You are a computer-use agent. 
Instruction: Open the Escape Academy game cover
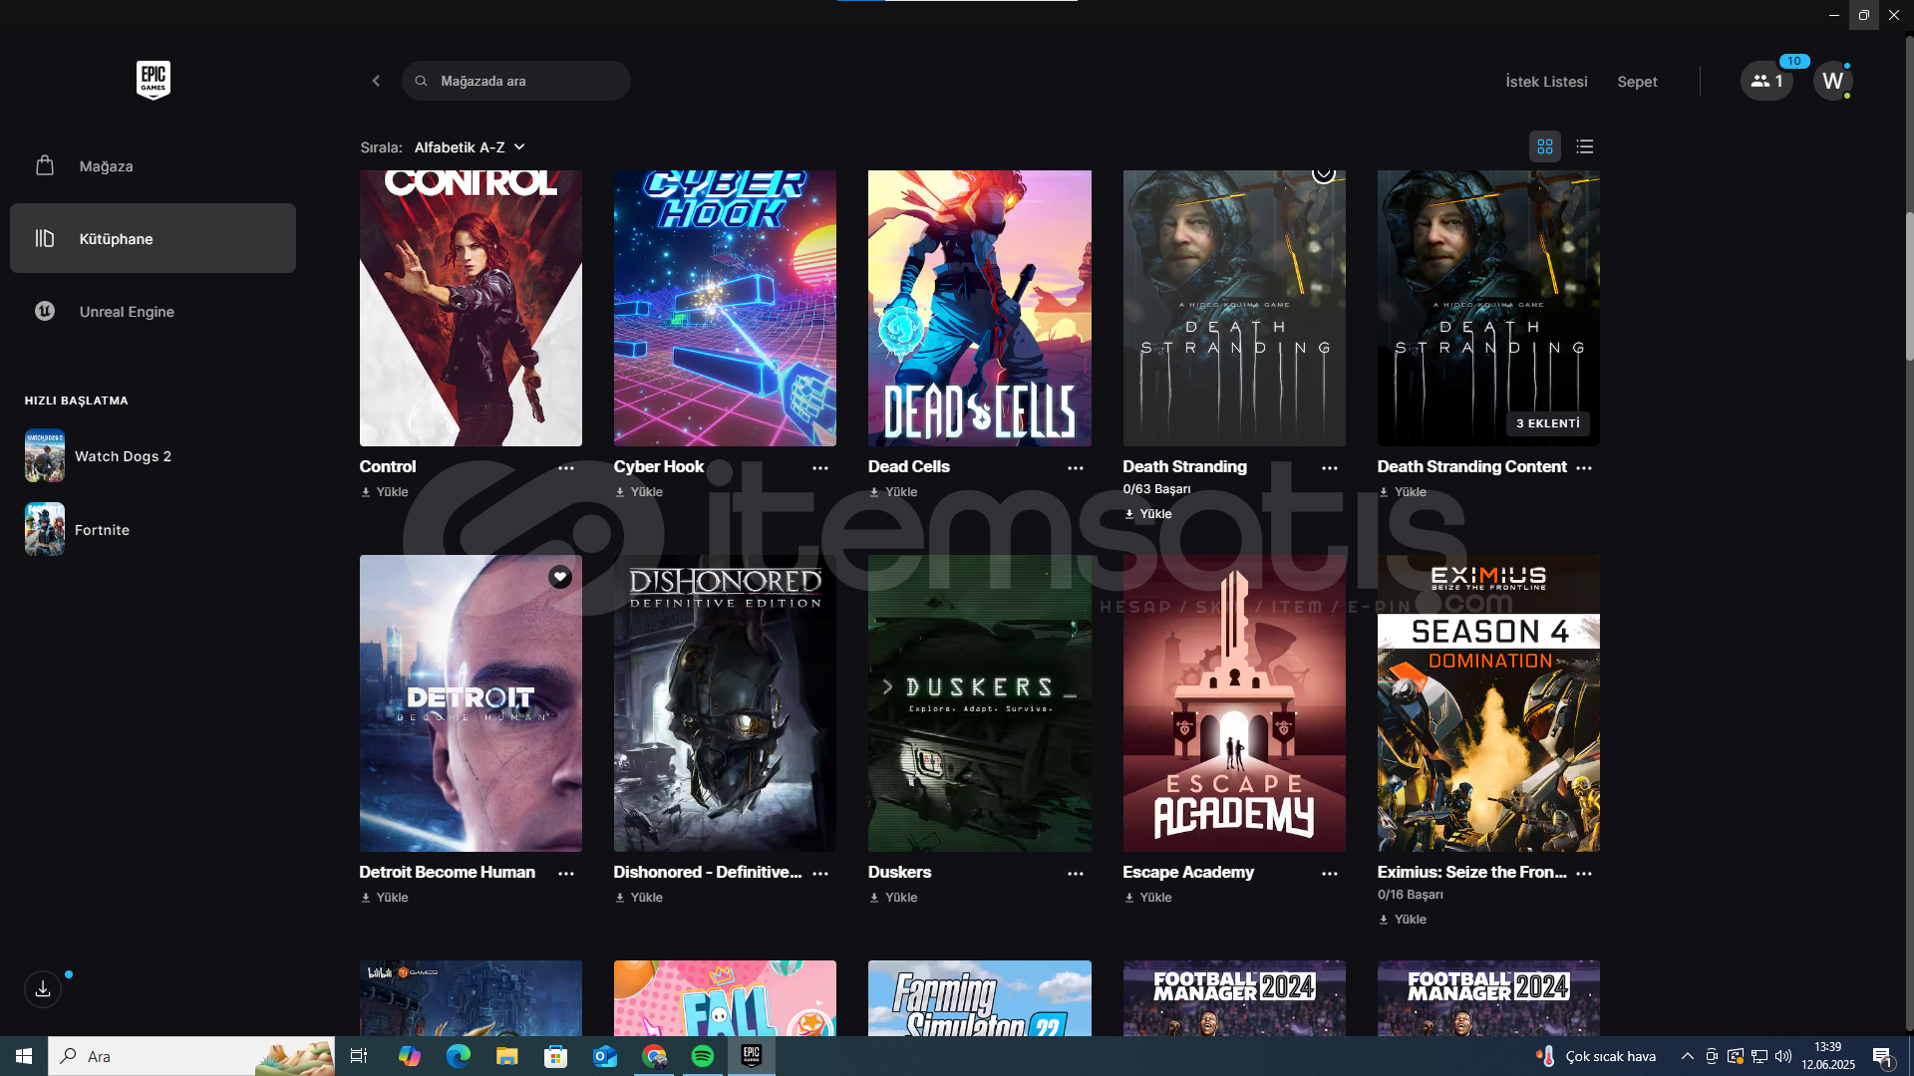[x=1234, y=703]
